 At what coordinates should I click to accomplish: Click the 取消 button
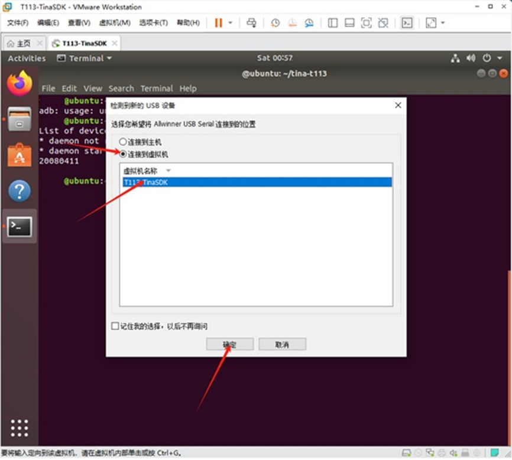click(x=283, y=344)
